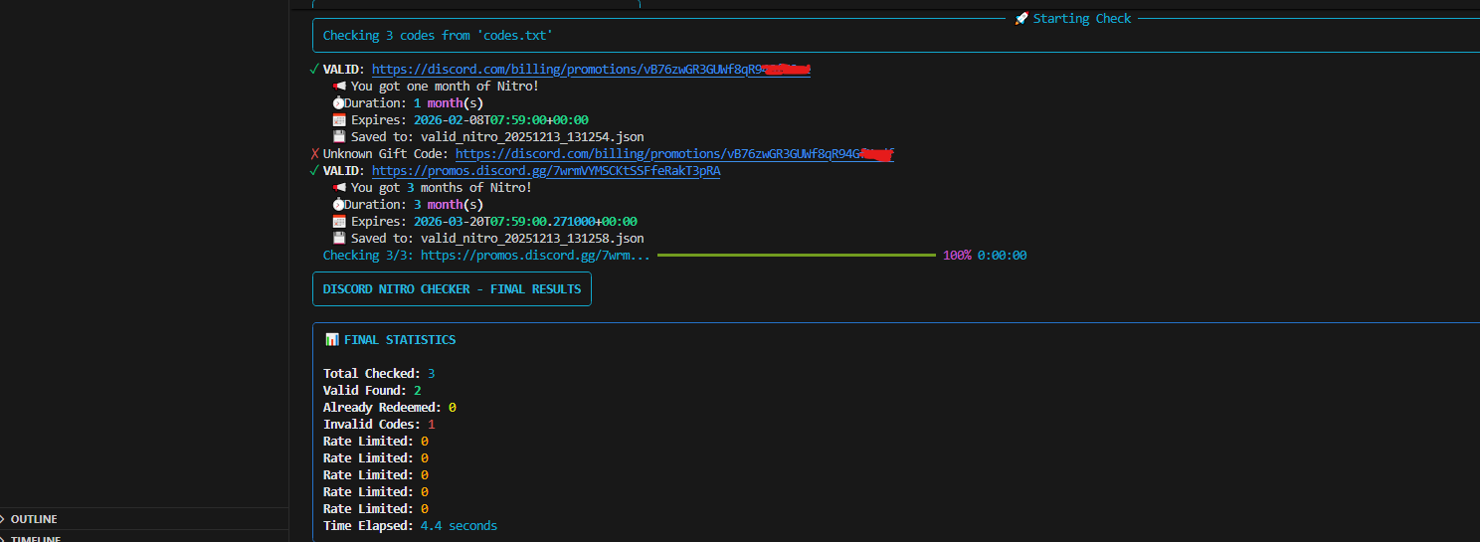1480x542 pixels.
Task: Click the 'DISCORD NITRO CHECKER - FINAL RESULTS' box
Action: 452,289
